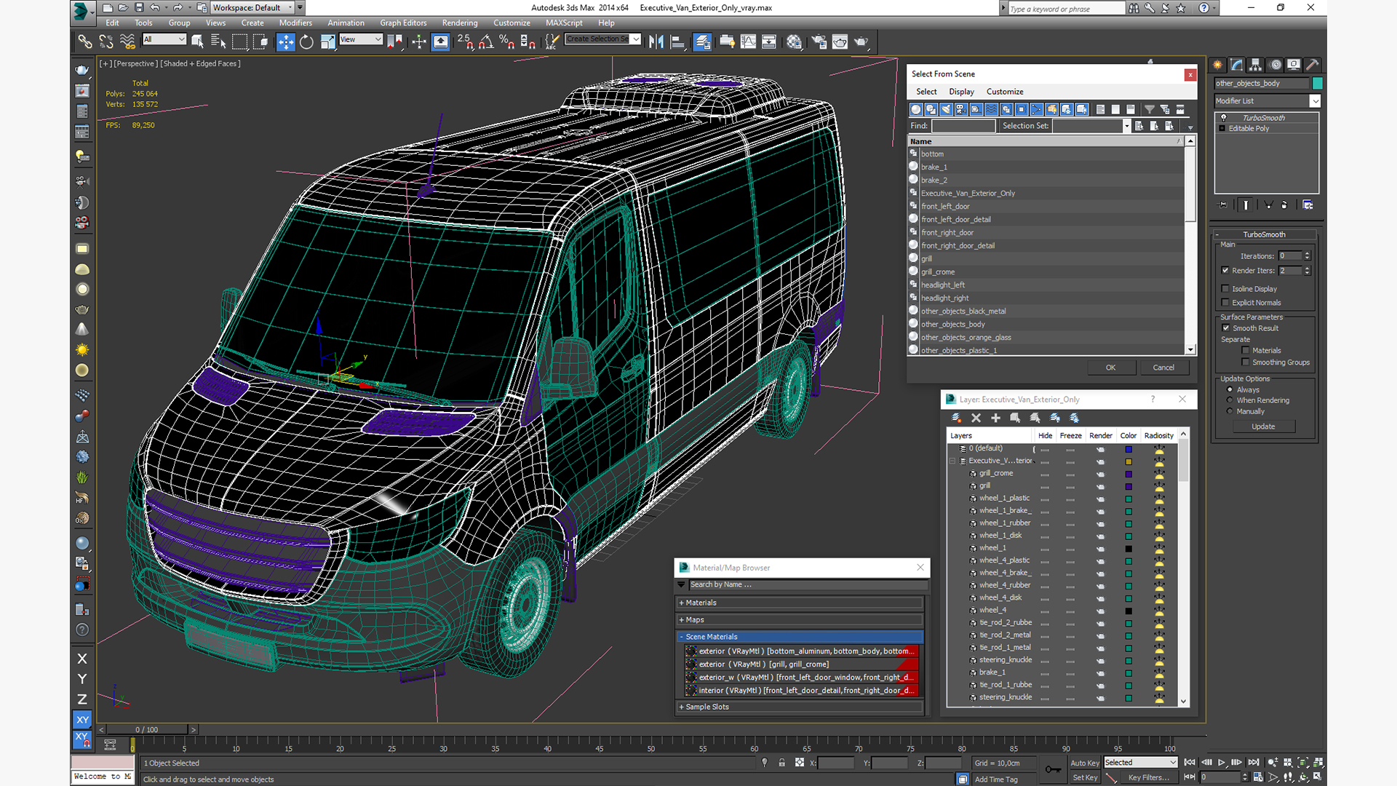Open the Modifier List dropdown
Image resolution: width=1397 pixels, height=786 pixels.
click(x=1315, y=101)
